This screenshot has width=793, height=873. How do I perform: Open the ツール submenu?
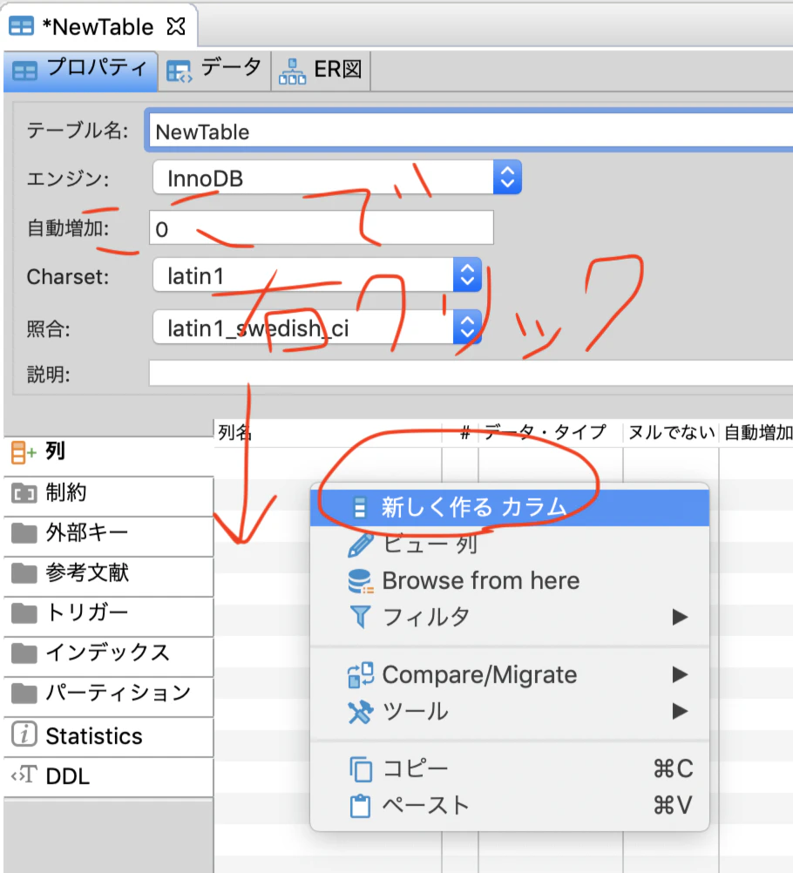(x=510, y=712)
